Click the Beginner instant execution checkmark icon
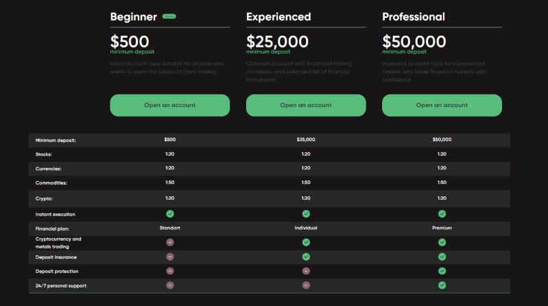The width and height of the screenshot is (548, 306). tap(170, 214)
